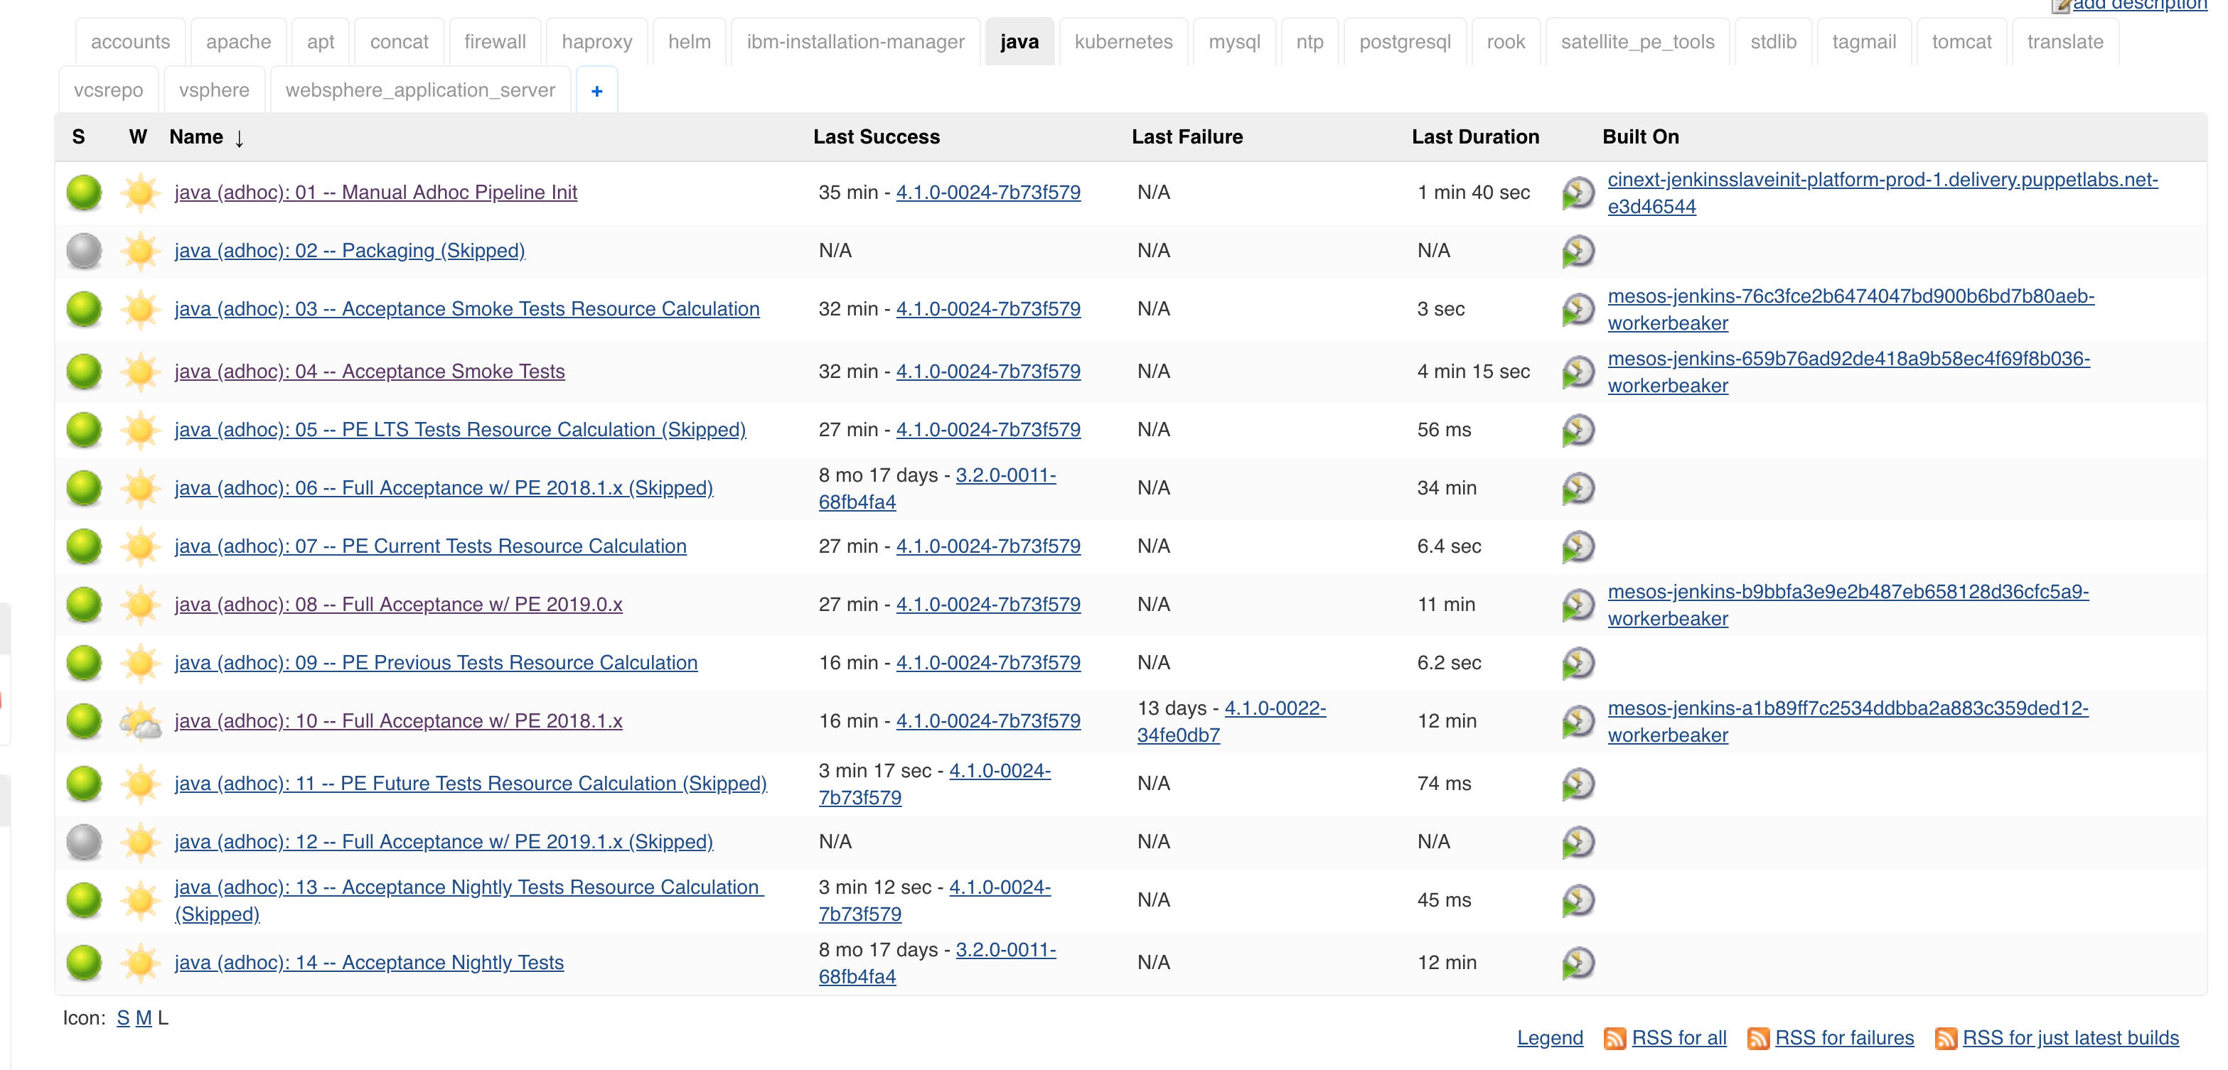
Task: Add a new view with plus tab
Action: (x=596, y=91)
